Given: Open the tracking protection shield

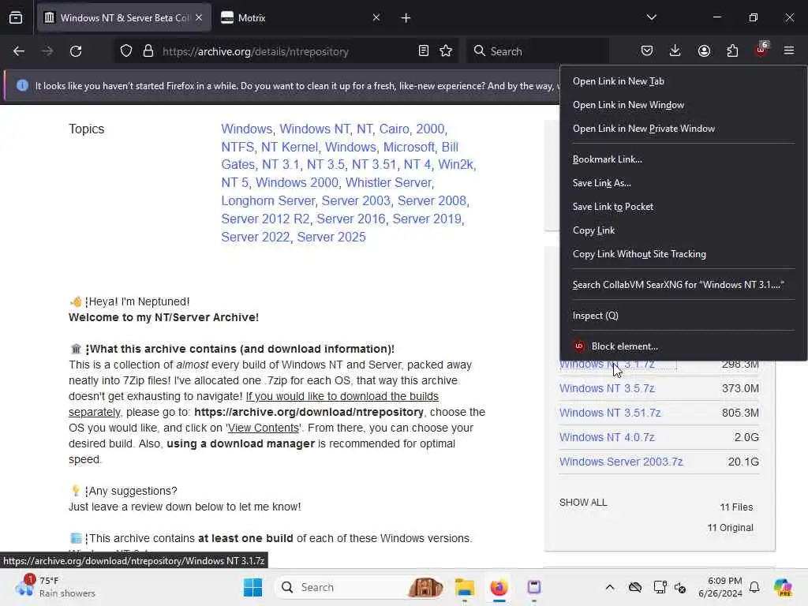Looking at the screenshot, I should [x=126, y=51].
